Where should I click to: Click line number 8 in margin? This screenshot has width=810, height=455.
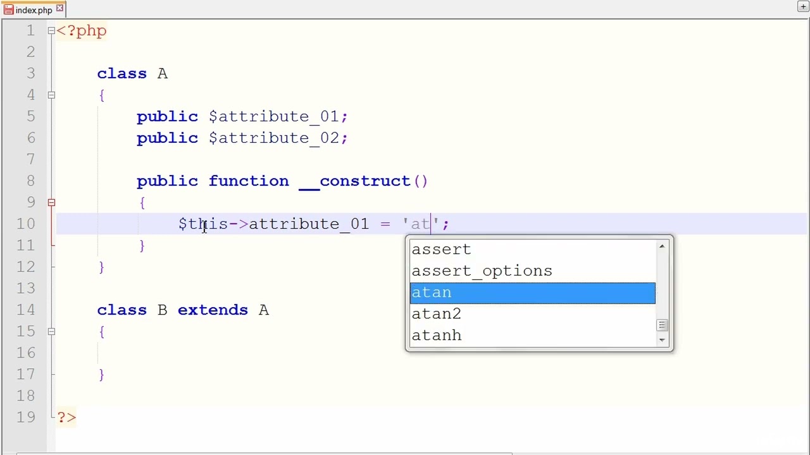[30, 181]
